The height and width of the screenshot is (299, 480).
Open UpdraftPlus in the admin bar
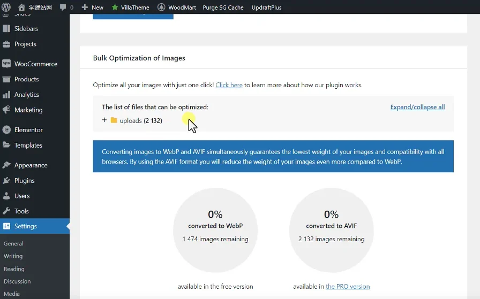[266, 7]
